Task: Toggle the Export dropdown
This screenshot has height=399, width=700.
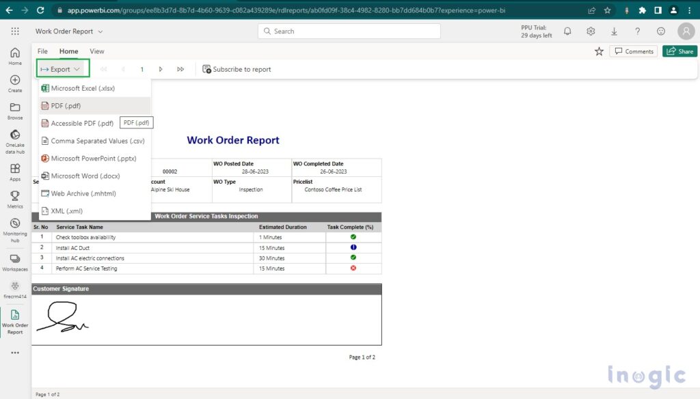Action: click(60, 69)
